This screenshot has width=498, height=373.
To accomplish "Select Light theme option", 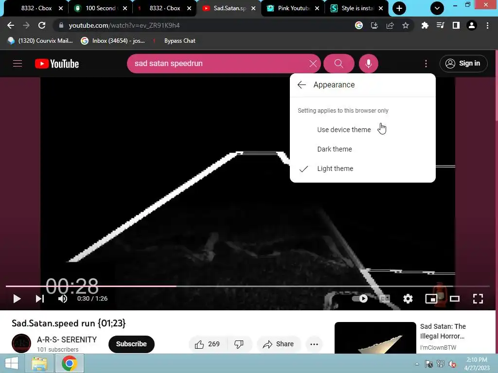I will [363, 169].
